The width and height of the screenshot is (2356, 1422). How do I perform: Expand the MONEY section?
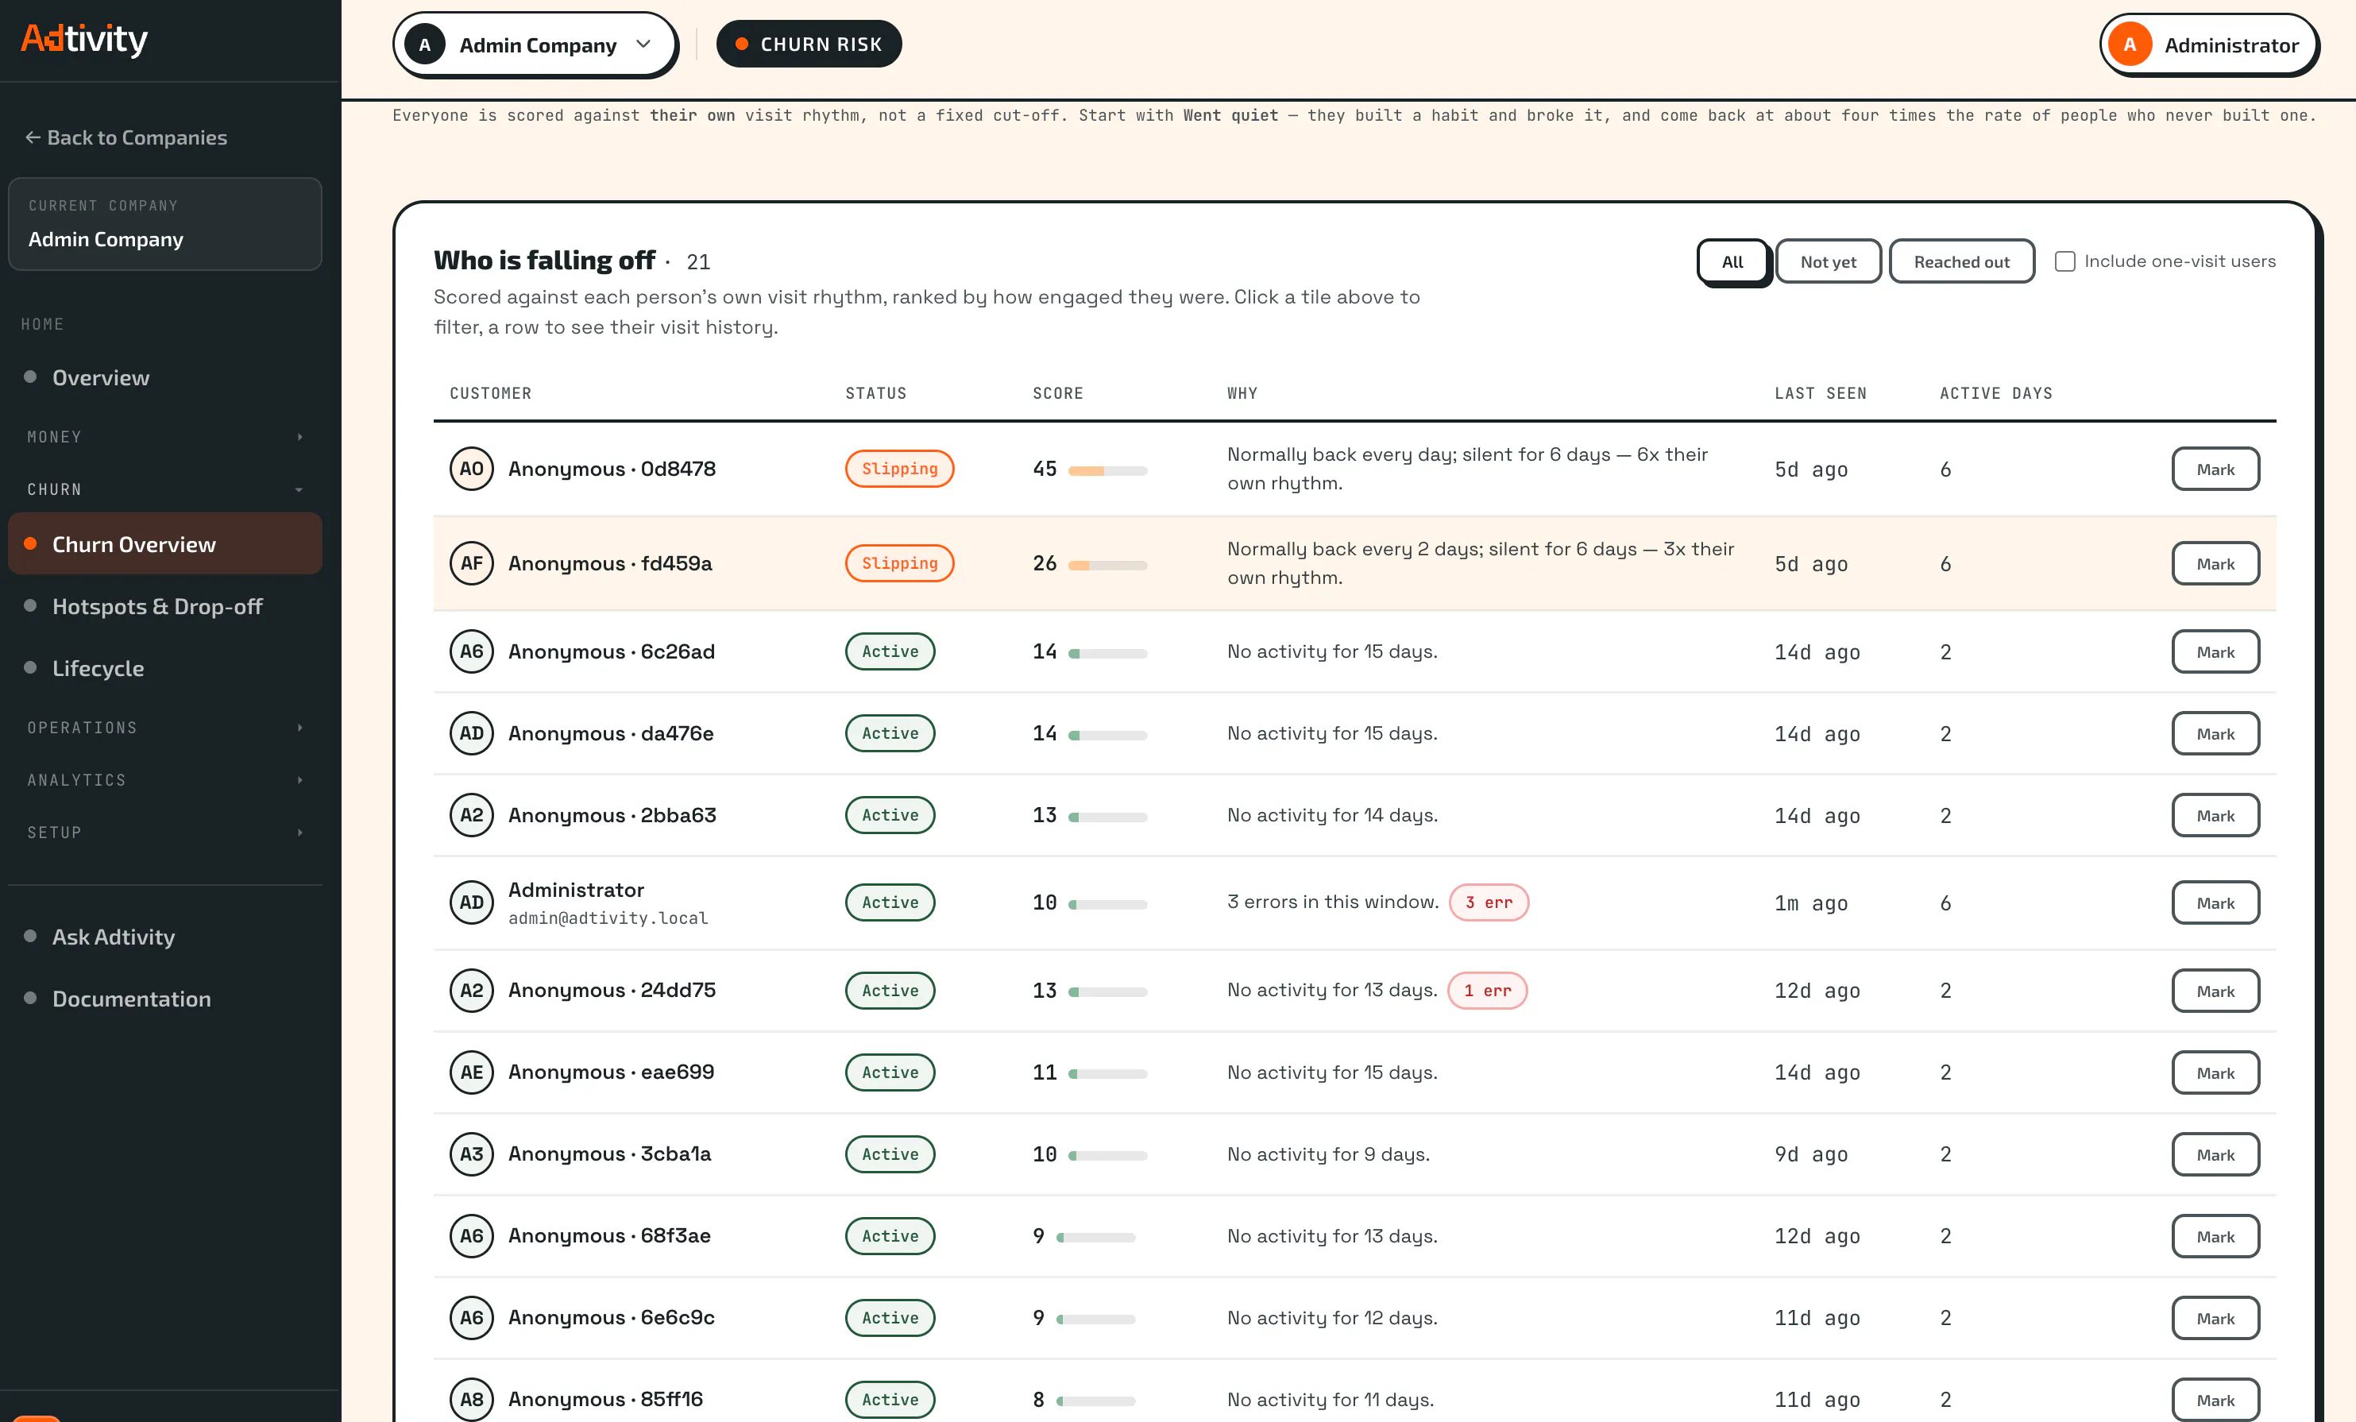(164, 437)
